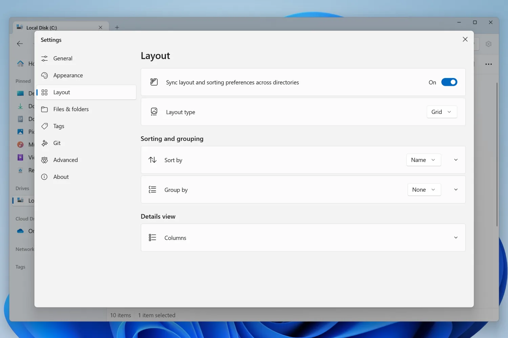
Task: Open the Layout type Grid dropdown
Action: coord(442,112)
